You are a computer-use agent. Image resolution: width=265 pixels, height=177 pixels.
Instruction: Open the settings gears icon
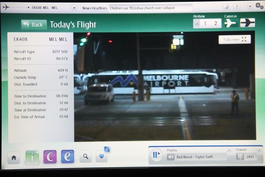click(x=259, y=6)
